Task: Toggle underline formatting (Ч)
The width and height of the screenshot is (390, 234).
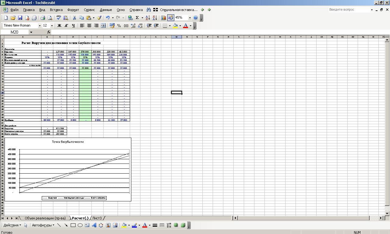Action: pyautogui.click(x=73, y=26)
